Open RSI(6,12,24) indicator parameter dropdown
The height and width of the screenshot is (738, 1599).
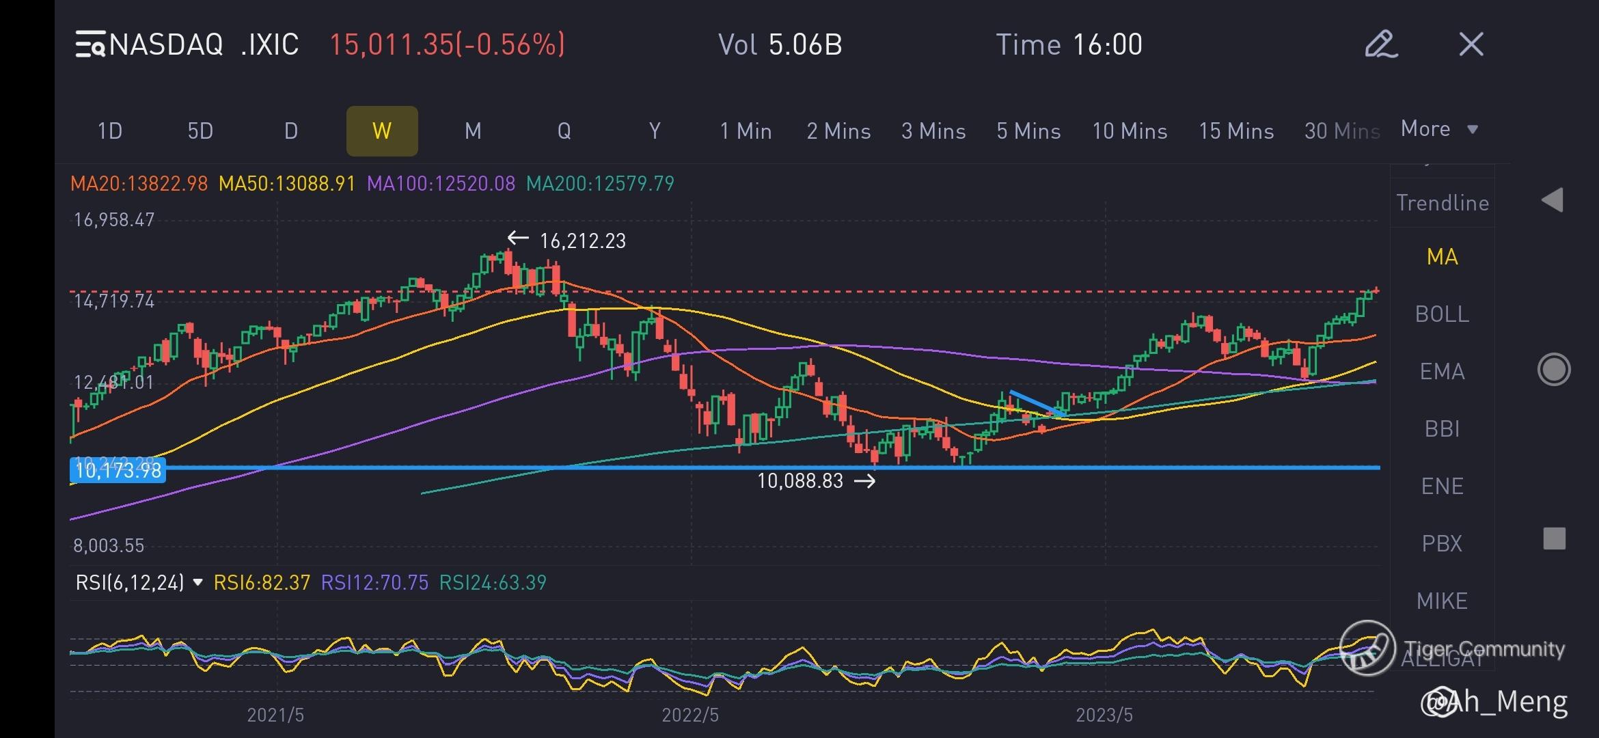198,583
